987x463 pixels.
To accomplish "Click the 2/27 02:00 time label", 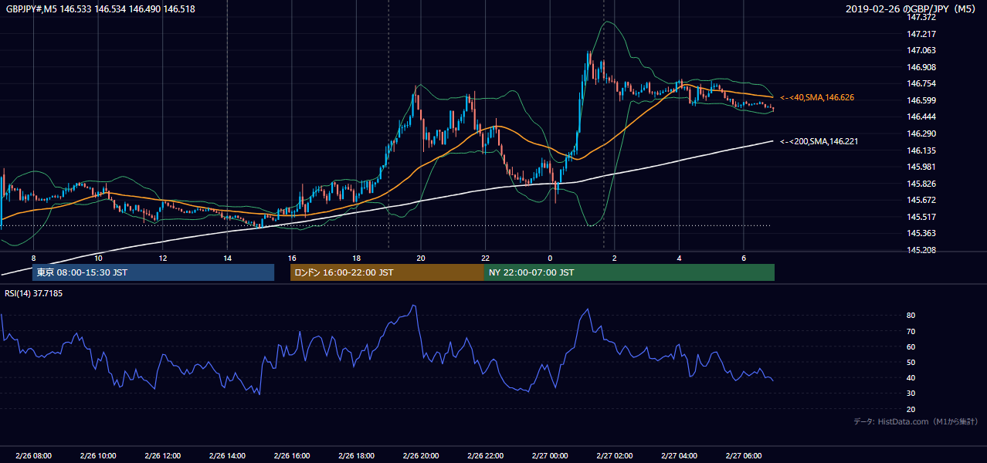I will click(614, 455).
